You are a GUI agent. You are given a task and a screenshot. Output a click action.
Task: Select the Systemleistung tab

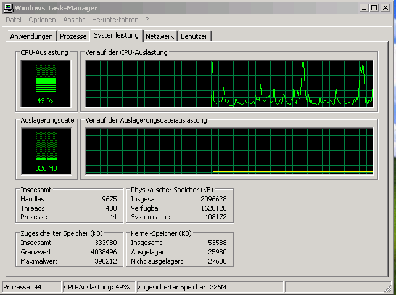[117, 36]
